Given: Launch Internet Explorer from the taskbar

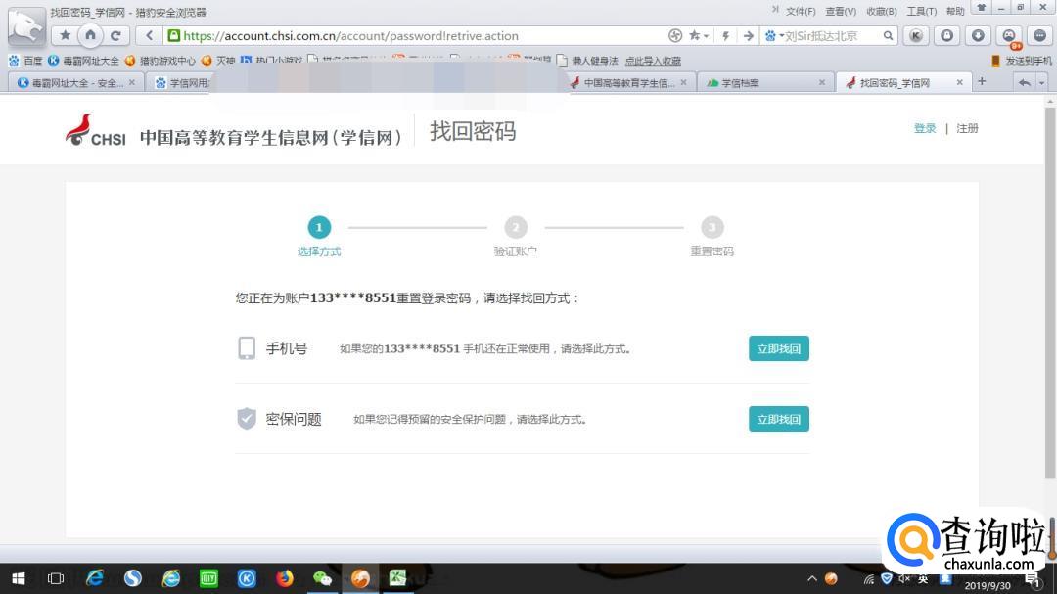Looking at the screenshot, I should tap(94, 577).
